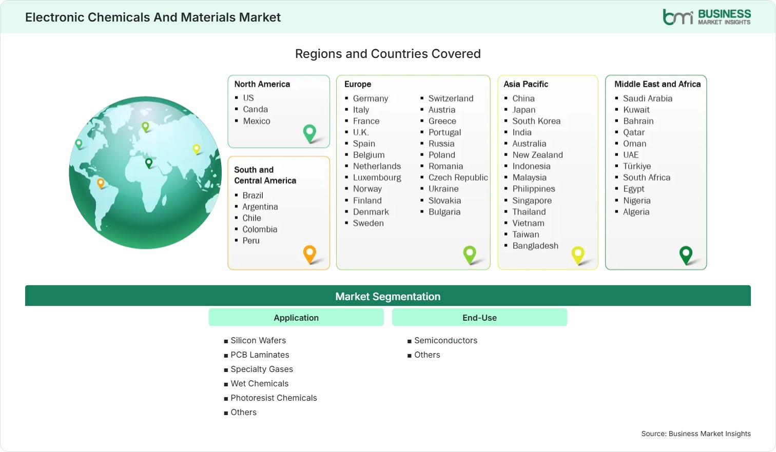This screenshot has width=776, height=452.
Task: Click 'Algeria' in the list
Action: pyautogui.click(x=636, y=212)
